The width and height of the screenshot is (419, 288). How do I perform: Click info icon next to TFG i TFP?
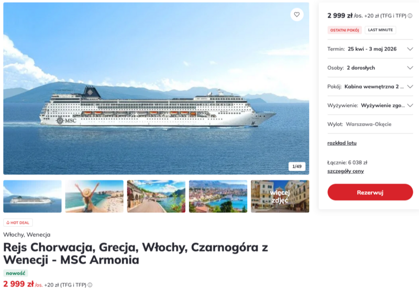click(x=410, y=16)
